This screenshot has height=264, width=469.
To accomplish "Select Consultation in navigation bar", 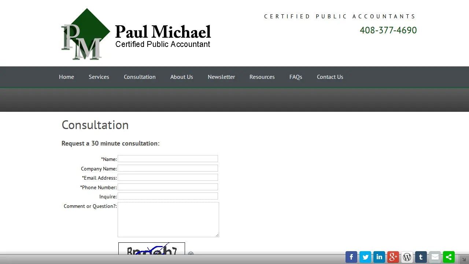I will pos(140,77).
